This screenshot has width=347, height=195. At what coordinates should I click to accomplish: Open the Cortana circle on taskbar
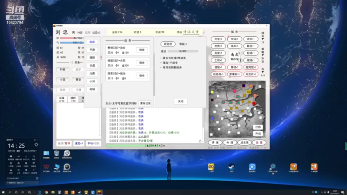pos(16,192)
